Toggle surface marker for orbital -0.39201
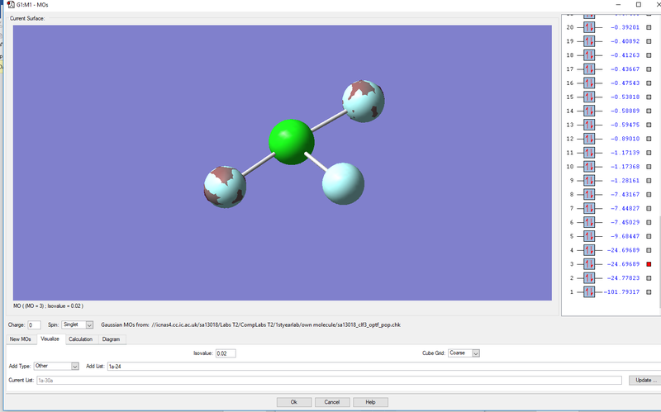This screenshot has height=412, width=661. [x=649, y=27]
